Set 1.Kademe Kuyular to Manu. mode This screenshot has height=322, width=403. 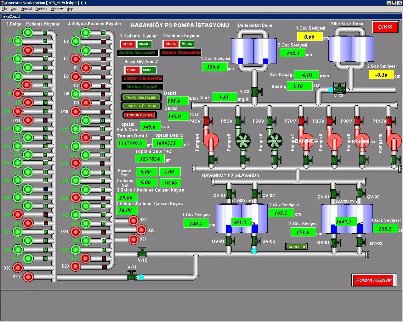click(x=144, y=44)
